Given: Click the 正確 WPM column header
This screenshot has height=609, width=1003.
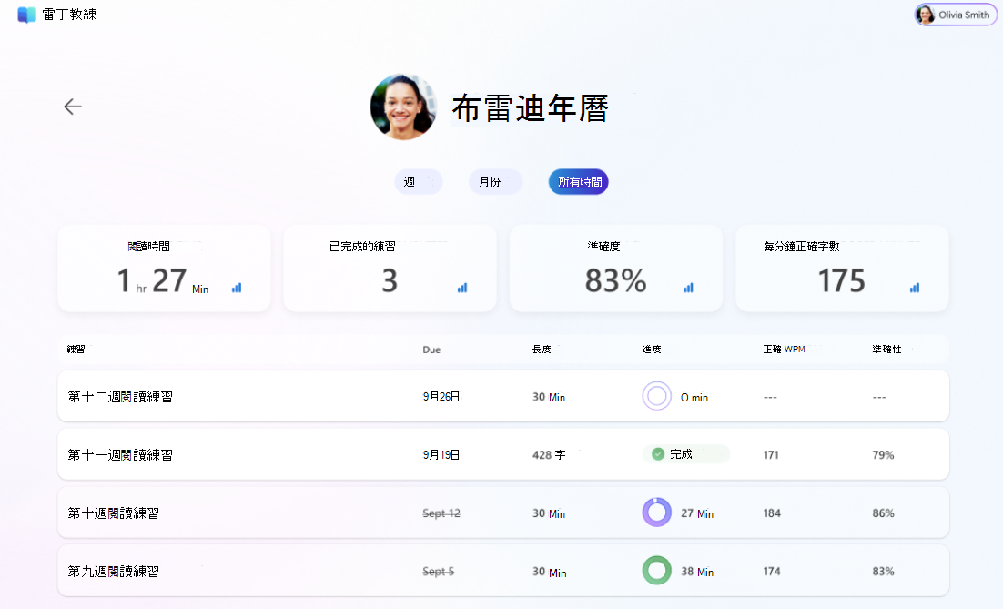Looking at the screenshot, I should point(785,350).
